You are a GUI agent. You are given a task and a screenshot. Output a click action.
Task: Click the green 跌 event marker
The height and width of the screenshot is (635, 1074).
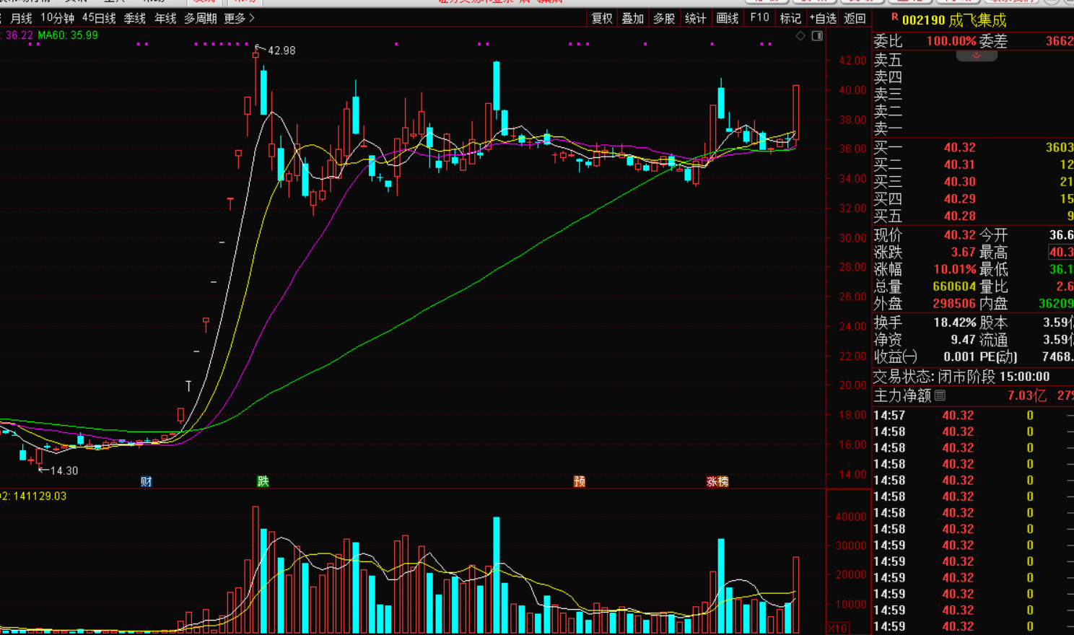point(263,481)
